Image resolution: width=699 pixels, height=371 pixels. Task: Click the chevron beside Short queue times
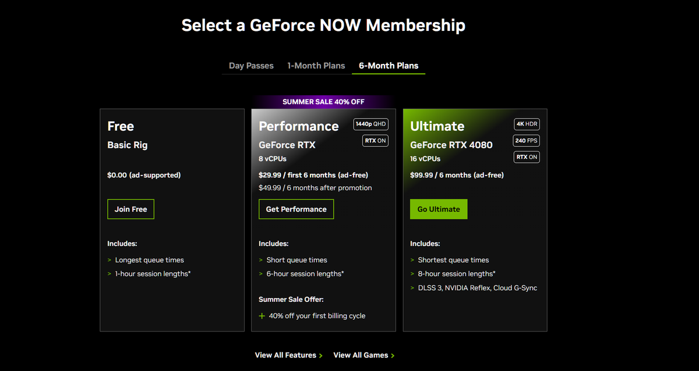(x=260, y=260)
